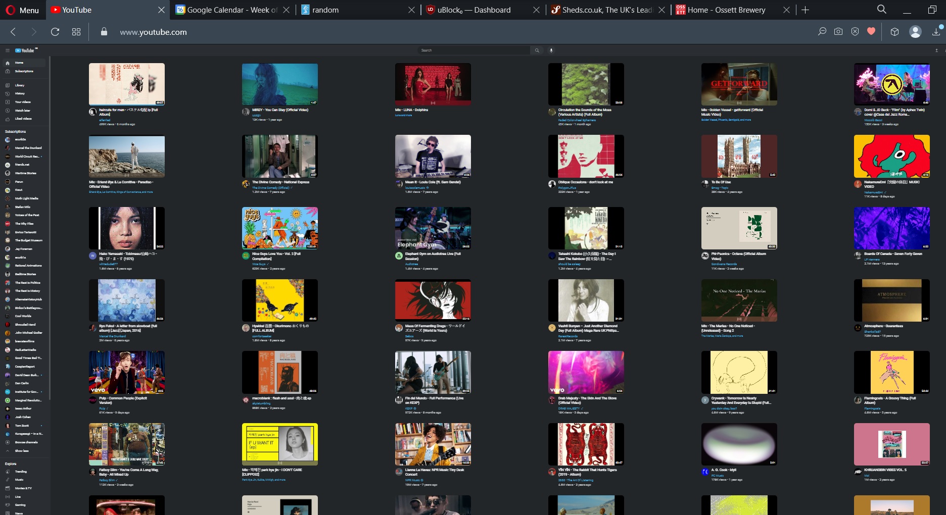Open Boards Of Canada Seven Forty Seven title

[893, 254]
